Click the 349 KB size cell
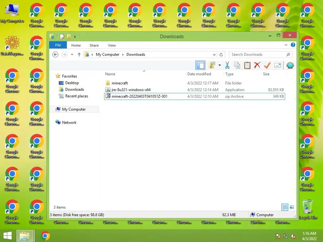This screenshot has width=323, height=242. (278, 96)
